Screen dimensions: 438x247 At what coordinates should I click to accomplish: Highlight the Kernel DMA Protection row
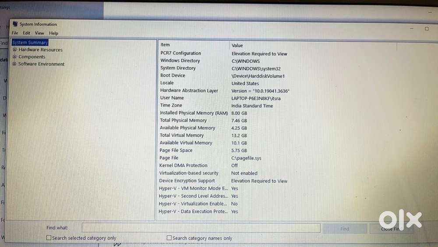(183, 165)
